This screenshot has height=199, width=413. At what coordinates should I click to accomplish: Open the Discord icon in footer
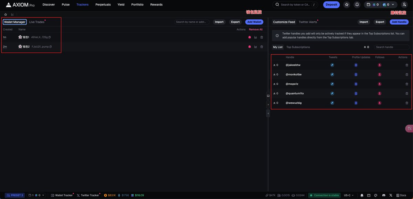coord(384,195)
